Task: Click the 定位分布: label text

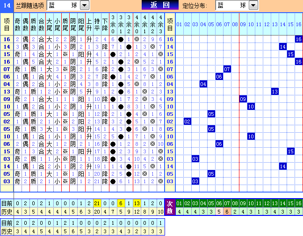Action: pyautogui.click(x=195, y=6)
